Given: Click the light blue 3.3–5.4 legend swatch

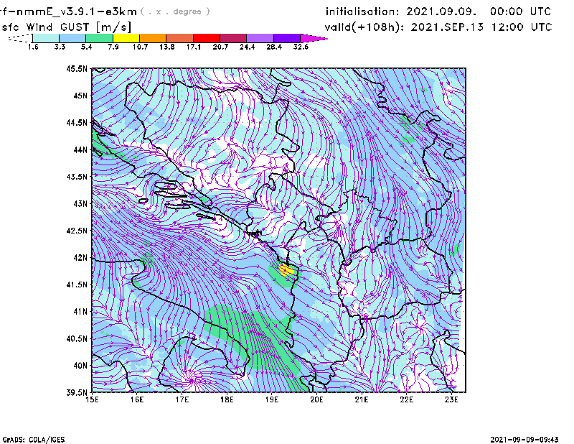Looking at the screenshot, I should click(72, 38).
